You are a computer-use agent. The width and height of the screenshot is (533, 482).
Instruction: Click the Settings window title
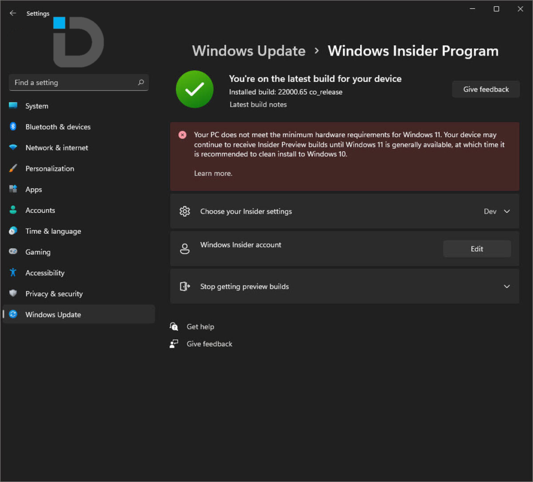[x=37, y=14]
